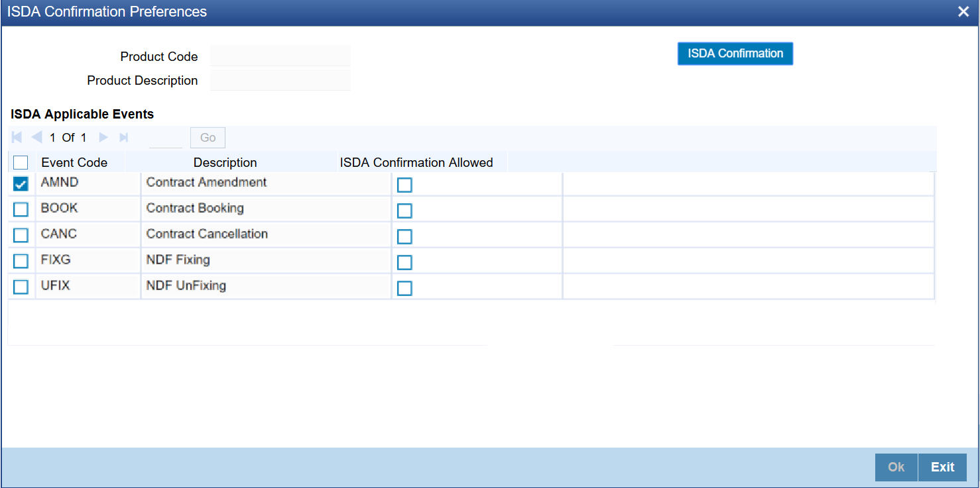Image resolution: width=980 pixels, height=488 pixels.
Task: Click the '1 Of 1' page indicator
Action: (x=68, y=138)
